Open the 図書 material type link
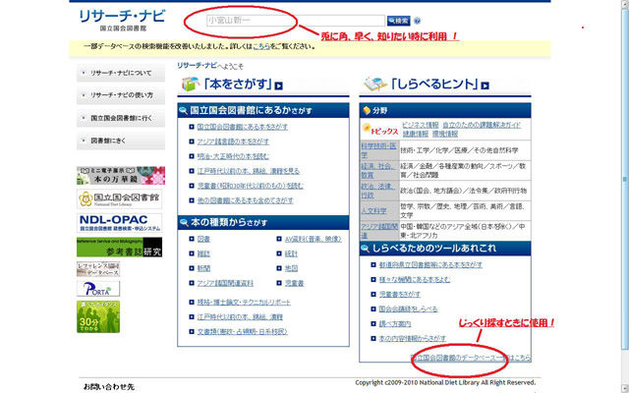Screen dimensions: 629x393 click(x=203, y=239)
